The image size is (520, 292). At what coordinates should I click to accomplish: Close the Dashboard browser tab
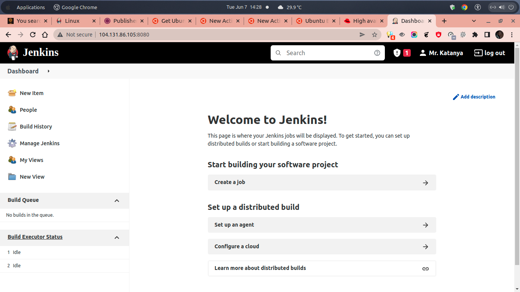pos(430,21)
